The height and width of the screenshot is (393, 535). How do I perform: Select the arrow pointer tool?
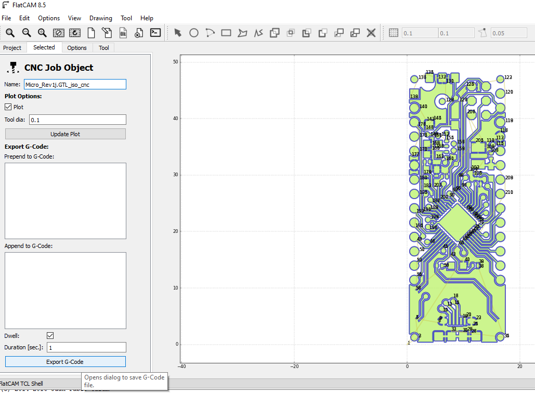(178, 33)
